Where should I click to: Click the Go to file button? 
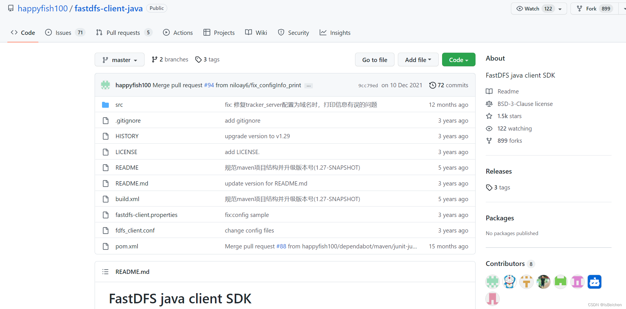tap(375, 60)
